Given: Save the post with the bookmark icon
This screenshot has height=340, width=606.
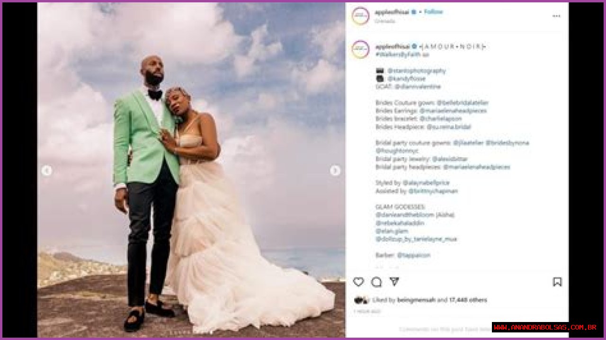Looking at the screenshot, I should click(x=557, y=282).
